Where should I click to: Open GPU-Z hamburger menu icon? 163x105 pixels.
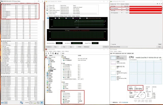point(162,4)
